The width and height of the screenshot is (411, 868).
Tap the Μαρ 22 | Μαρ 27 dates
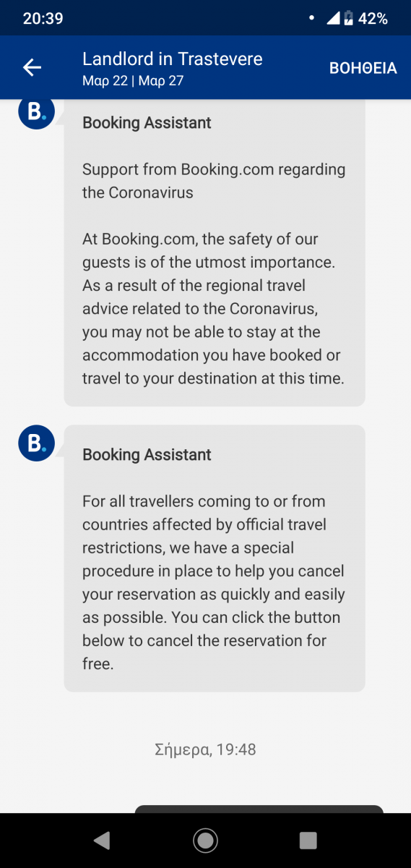pyautogui.click(x=133, y=80)
